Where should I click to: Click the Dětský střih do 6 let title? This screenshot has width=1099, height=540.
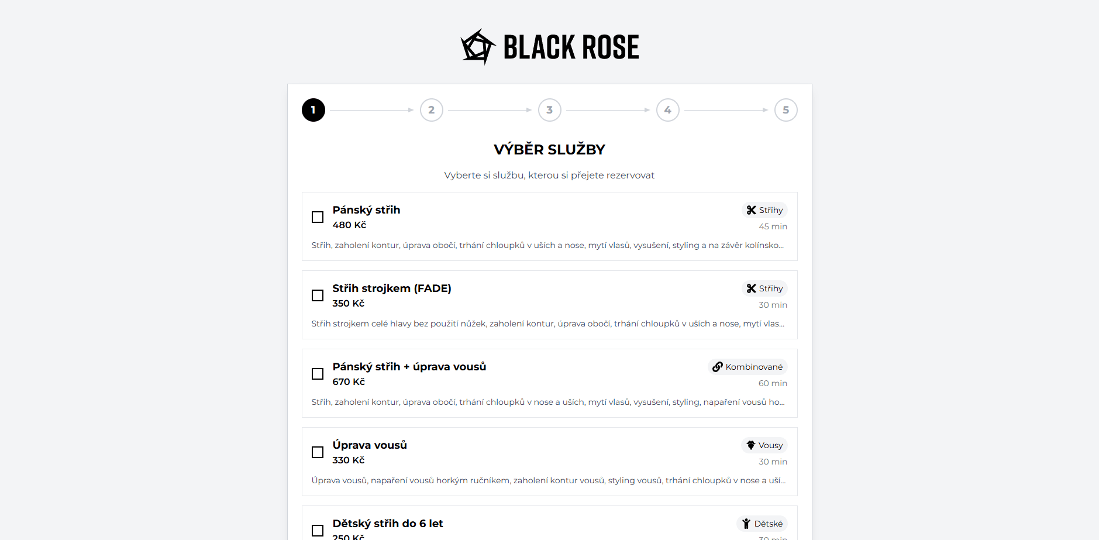tap(388, 523)
